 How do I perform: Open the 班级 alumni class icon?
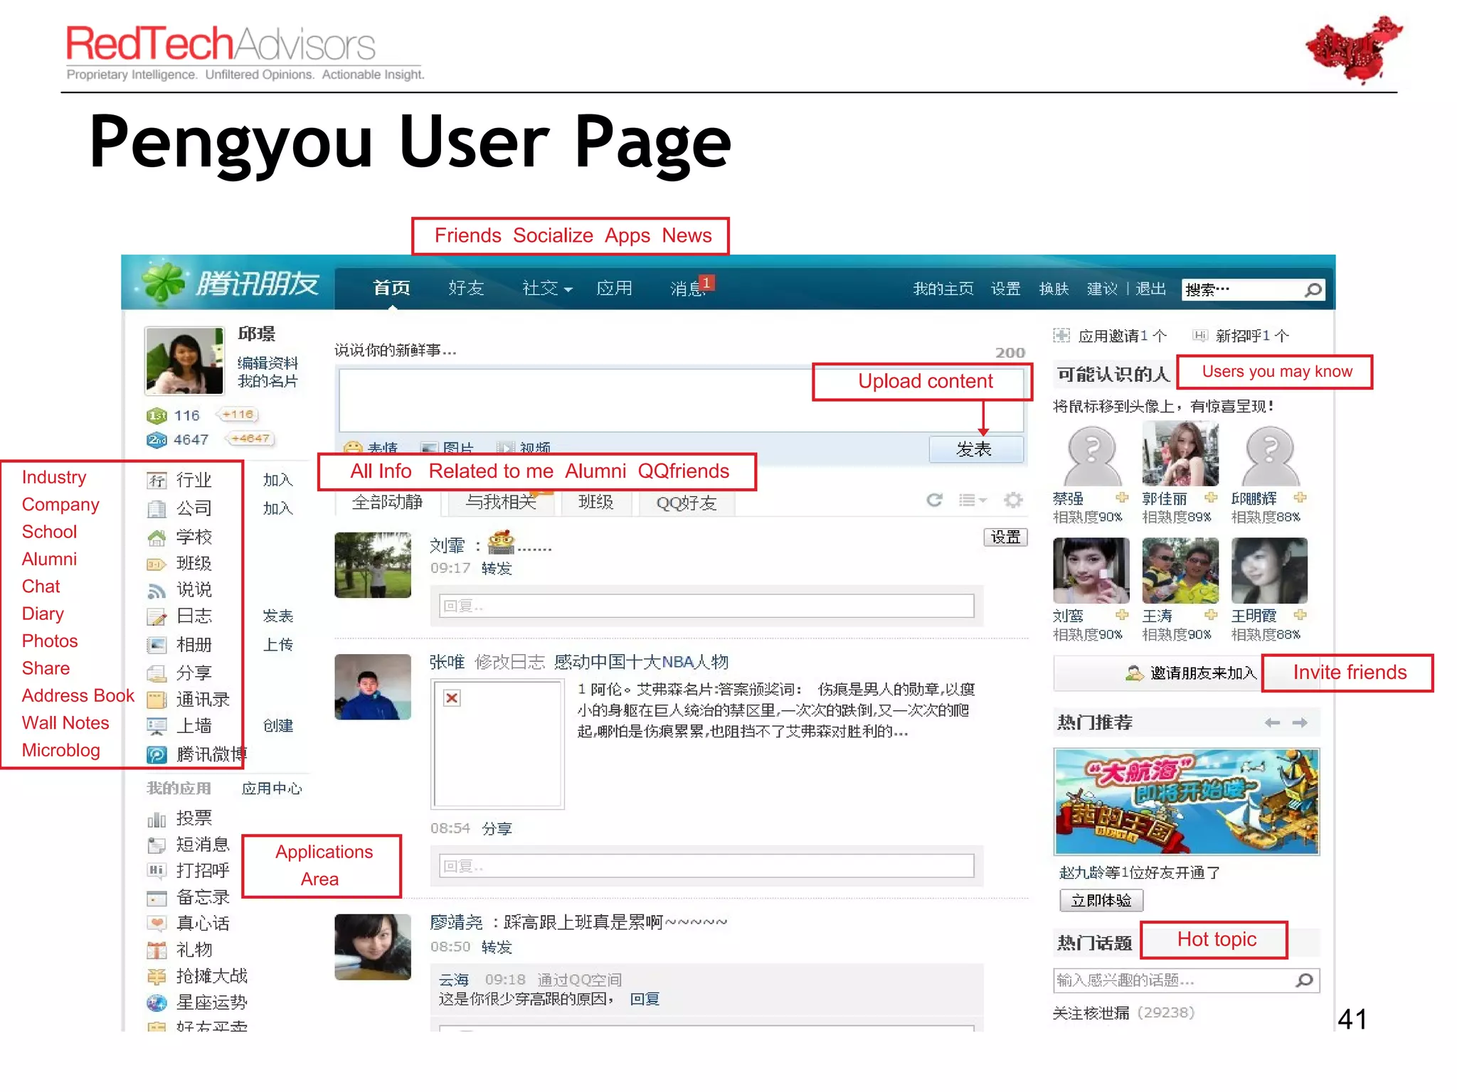coord(157,564)
